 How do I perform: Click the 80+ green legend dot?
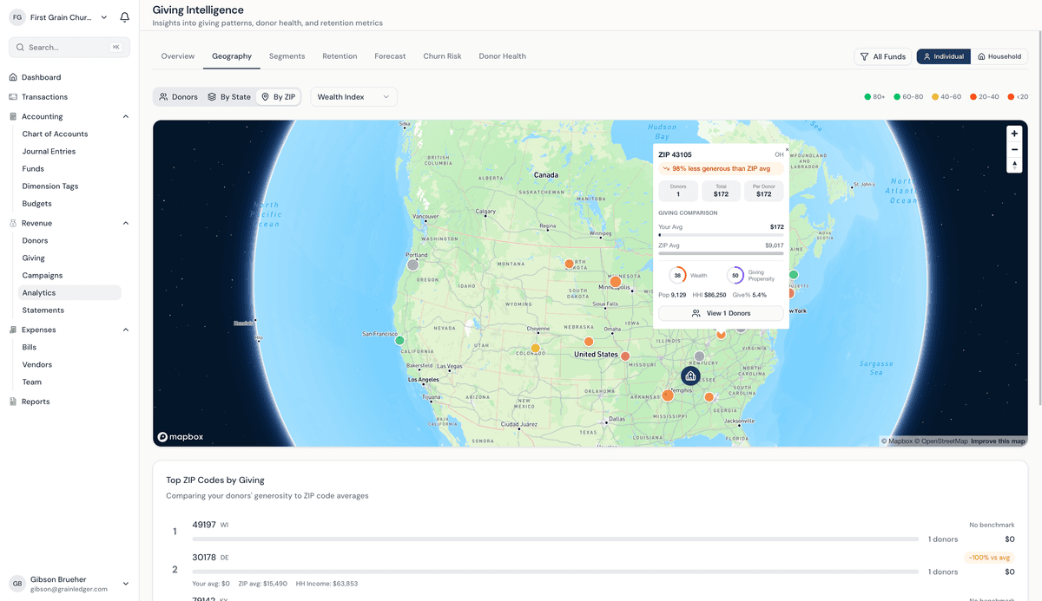[867, 97]
